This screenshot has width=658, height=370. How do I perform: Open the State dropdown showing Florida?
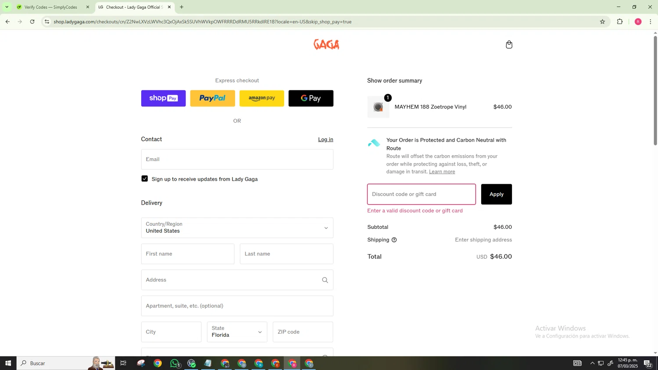tap(237, 332)
